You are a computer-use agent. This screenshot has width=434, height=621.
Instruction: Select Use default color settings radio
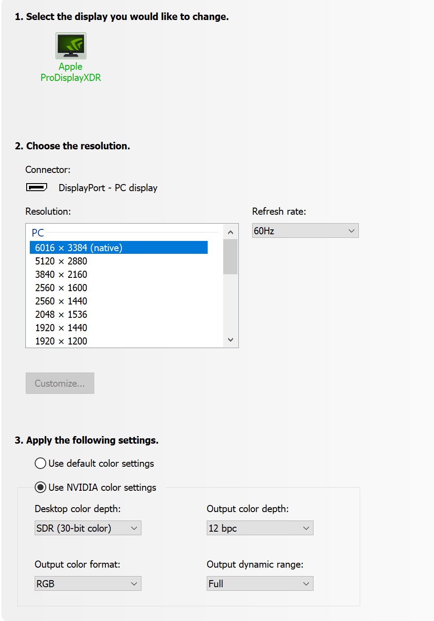(x=40, y=463)
